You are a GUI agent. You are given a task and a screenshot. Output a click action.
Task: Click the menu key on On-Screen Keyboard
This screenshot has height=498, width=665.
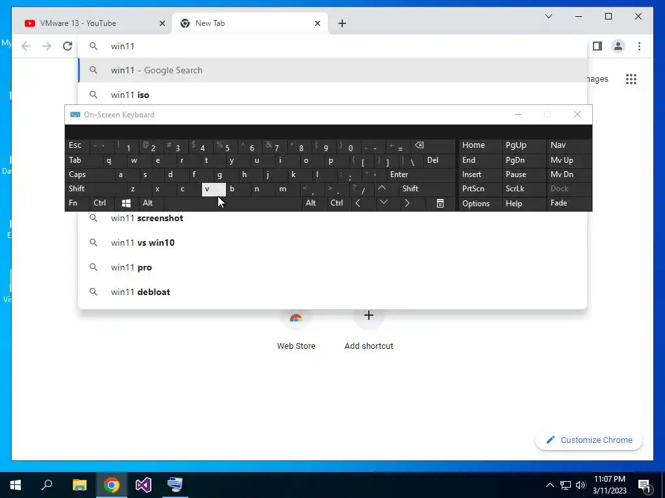point(440,203)
